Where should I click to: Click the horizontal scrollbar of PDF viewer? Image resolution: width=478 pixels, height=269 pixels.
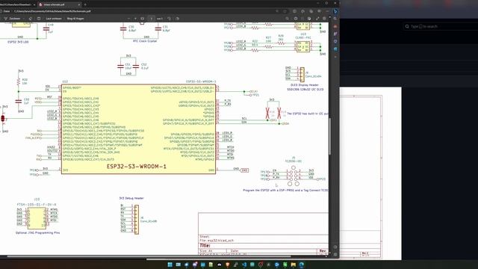click(x=149, y=256)
